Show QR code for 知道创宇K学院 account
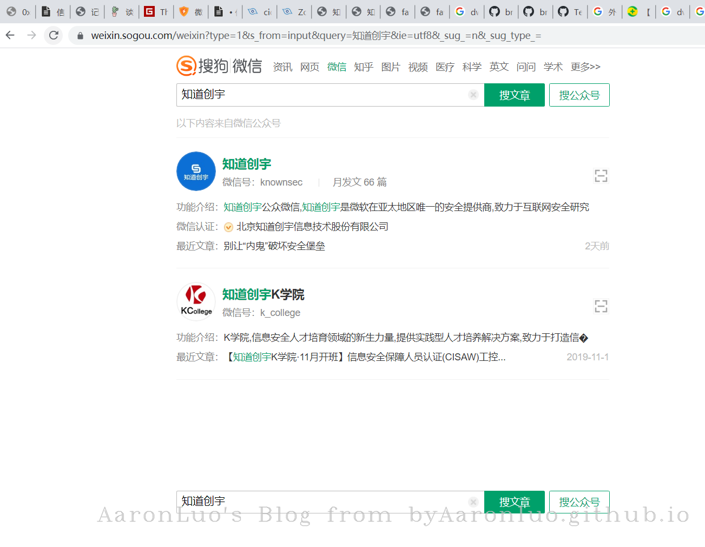705x547 pixels. (601, 306)
